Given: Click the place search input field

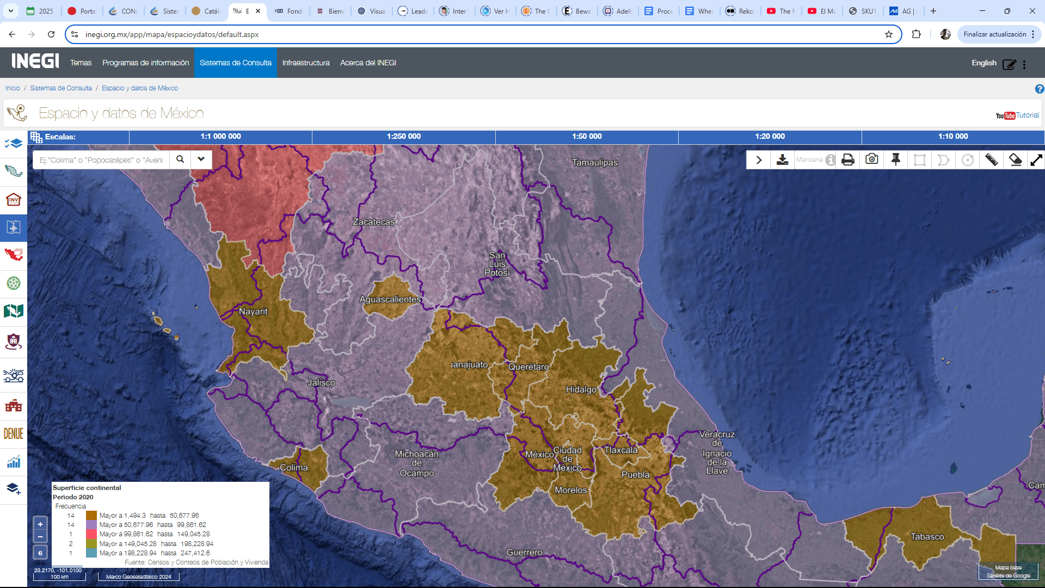Looking at the screenshot, I should pos(101,160).
